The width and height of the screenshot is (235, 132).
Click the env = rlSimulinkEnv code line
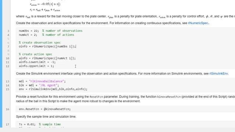[53, 89]
